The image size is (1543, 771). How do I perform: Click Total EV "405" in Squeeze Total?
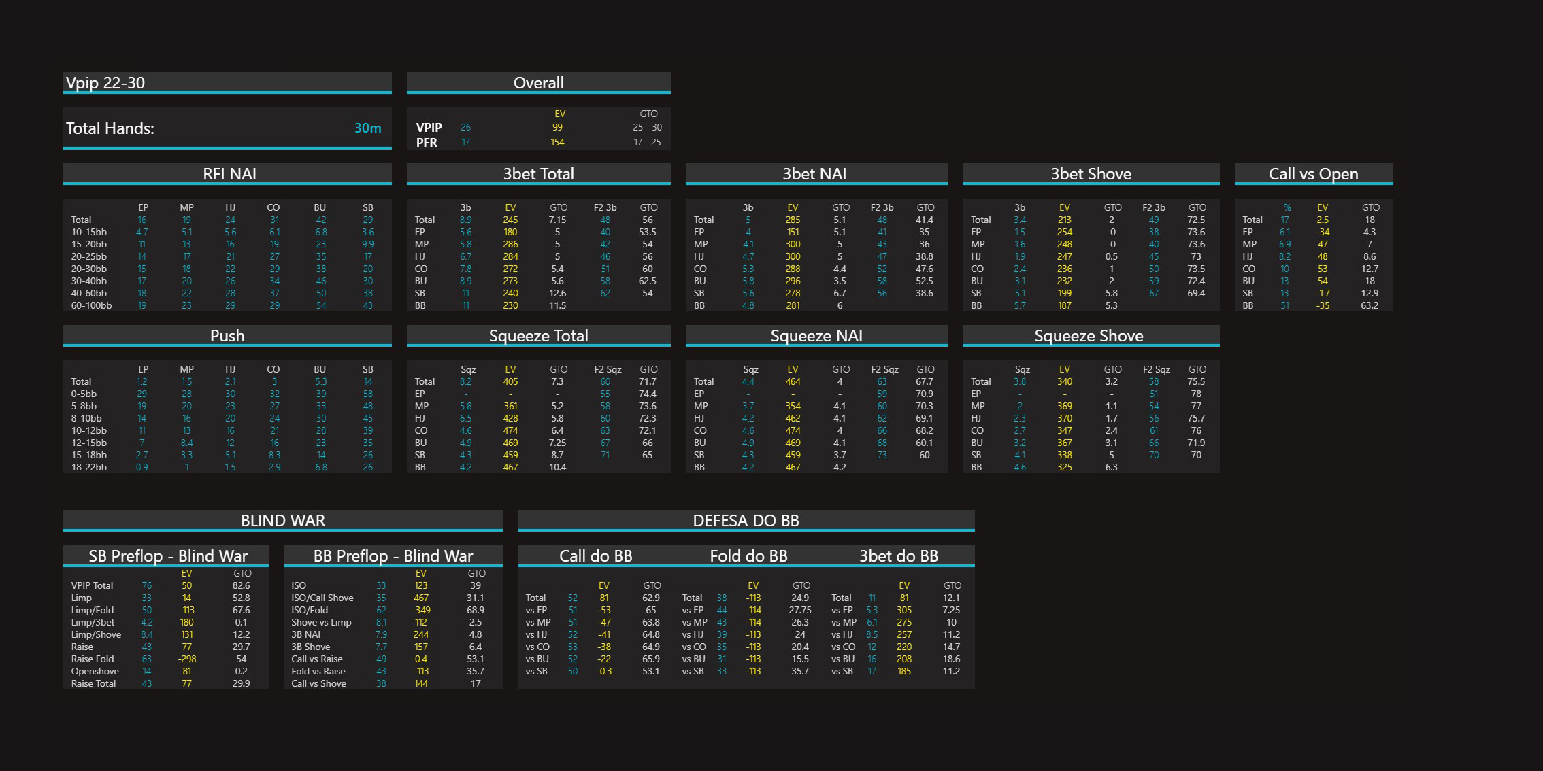coord(510,381)
